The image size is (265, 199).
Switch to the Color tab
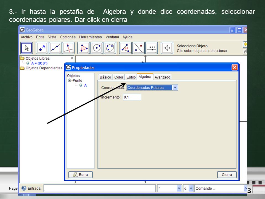click(119, 77)
